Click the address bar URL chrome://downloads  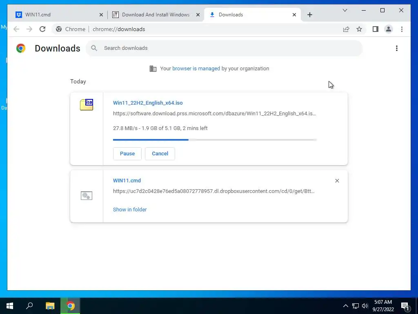(x=119, y=29)
